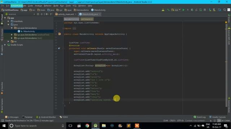Open Sublime Text from the taskbar
This screenshot has width=231, height=129.
click(x=128, y=126)
